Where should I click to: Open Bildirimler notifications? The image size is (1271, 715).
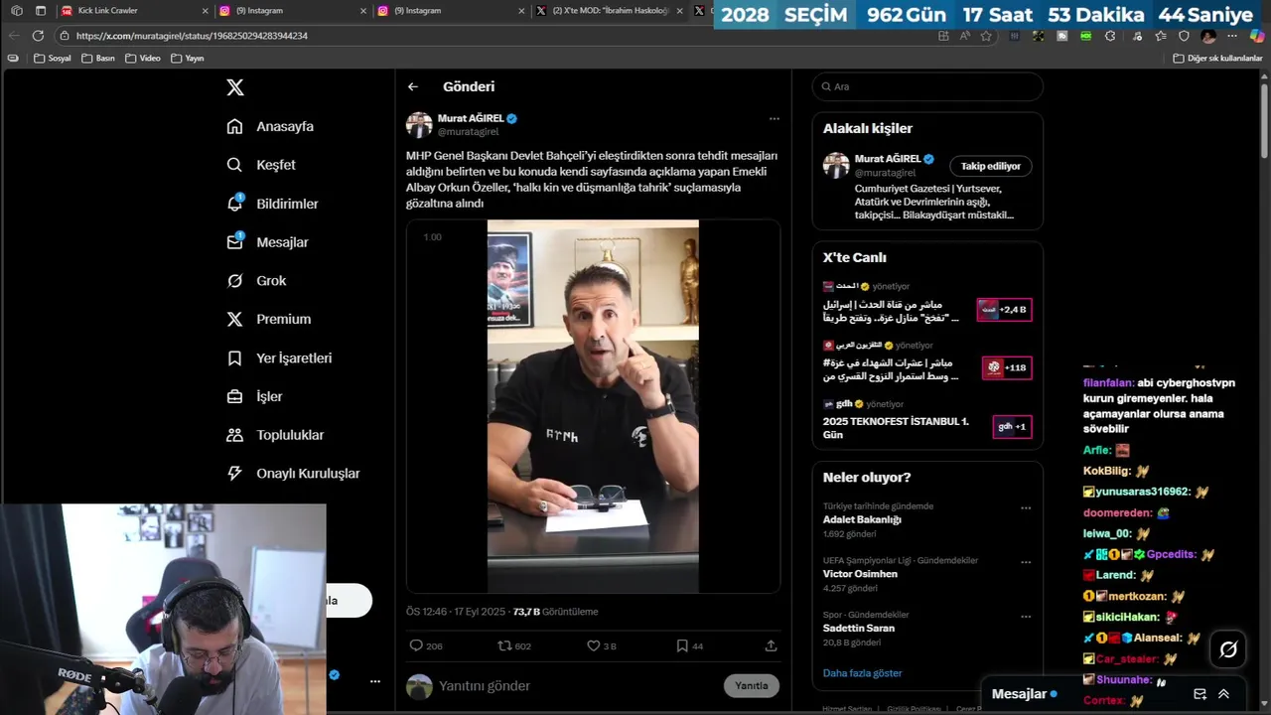click(x=272, y=204)
